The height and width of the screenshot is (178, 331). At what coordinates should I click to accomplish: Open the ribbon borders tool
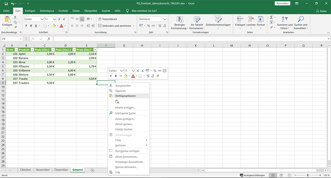click(45, 26)
